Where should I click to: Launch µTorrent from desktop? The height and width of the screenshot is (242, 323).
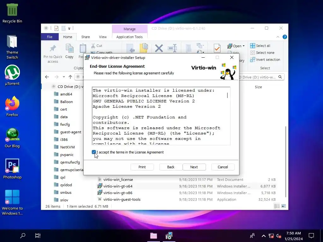(x=12, y=75)
